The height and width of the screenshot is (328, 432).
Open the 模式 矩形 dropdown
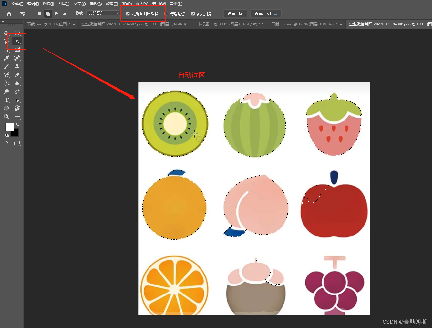[x=103, y=13]
